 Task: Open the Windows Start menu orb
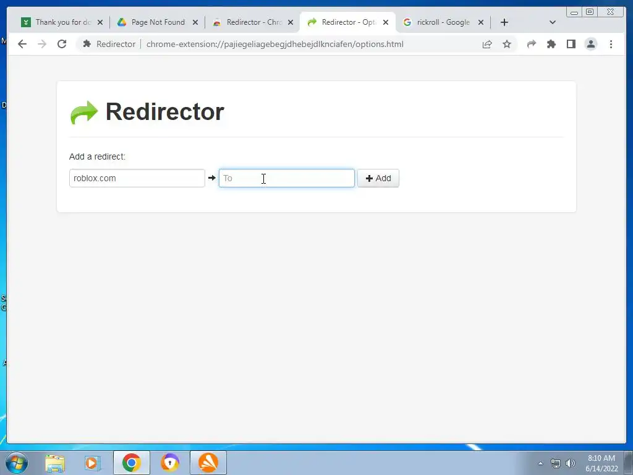tap(16, 463)
